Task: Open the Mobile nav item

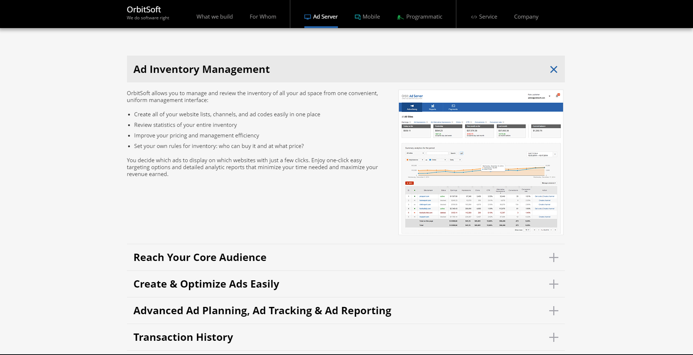Action: (x=367, y=17)
